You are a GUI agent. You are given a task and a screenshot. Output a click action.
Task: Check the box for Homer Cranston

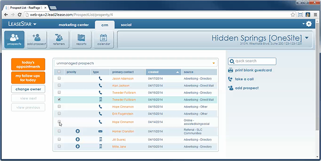(x=59, y=131)
